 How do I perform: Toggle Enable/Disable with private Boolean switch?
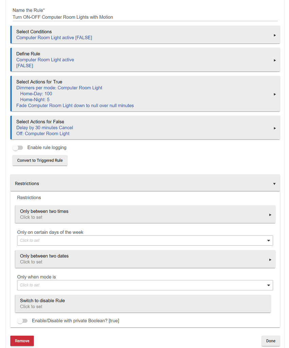pos(22,321)
